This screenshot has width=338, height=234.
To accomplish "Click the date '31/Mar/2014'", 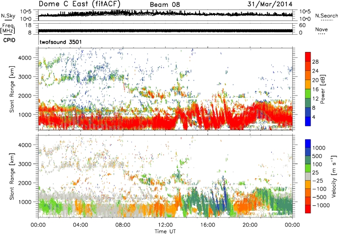I will coord(270,4).
